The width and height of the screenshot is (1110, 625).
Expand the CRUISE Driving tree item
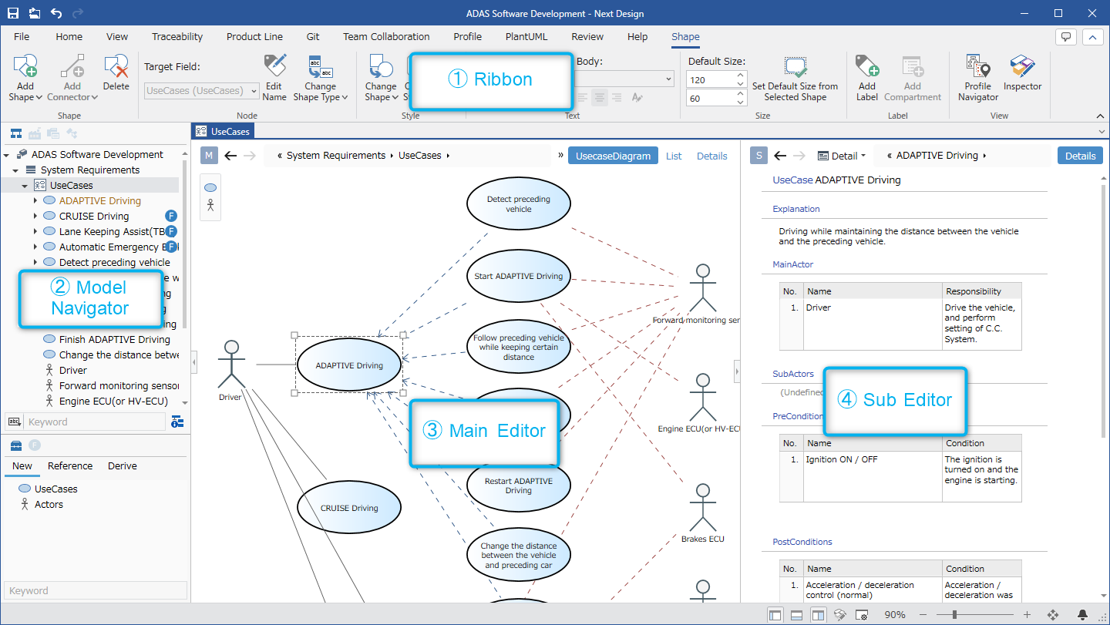(x=35, y=217)
